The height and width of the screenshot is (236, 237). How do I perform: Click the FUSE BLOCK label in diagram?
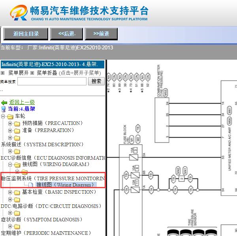(x=126, y=134)
